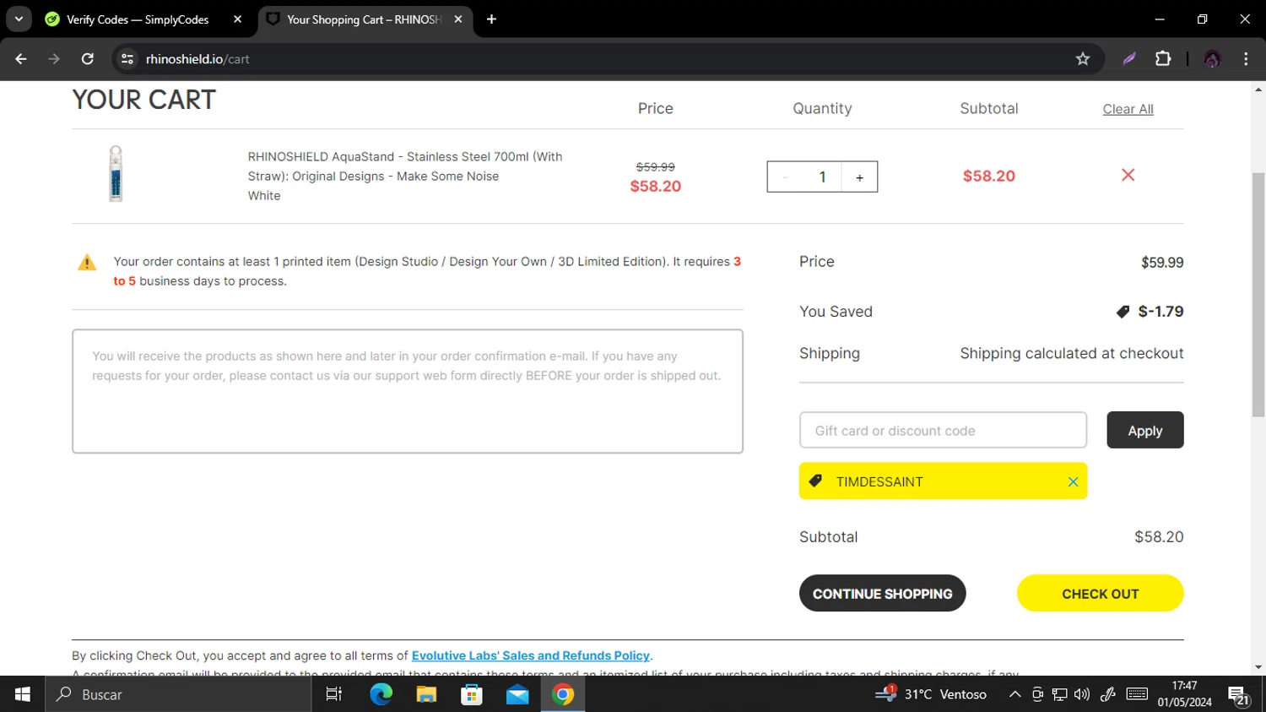This screenshot has height=712, width=1266.
Task: View site information icon
Action: coord(127,59)
